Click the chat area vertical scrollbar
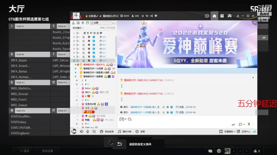The height and width of the screenshot is (155, 277). click(x=256, y=112)
